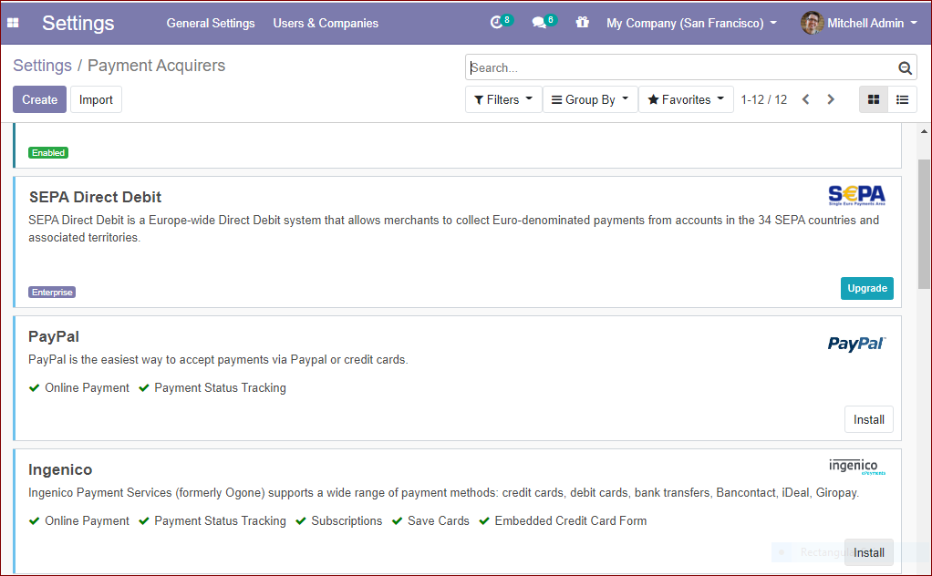Click PayPal's Payment Status Tracking label
The height and width of the screenshot is (576, 932).
click(220, 387)
